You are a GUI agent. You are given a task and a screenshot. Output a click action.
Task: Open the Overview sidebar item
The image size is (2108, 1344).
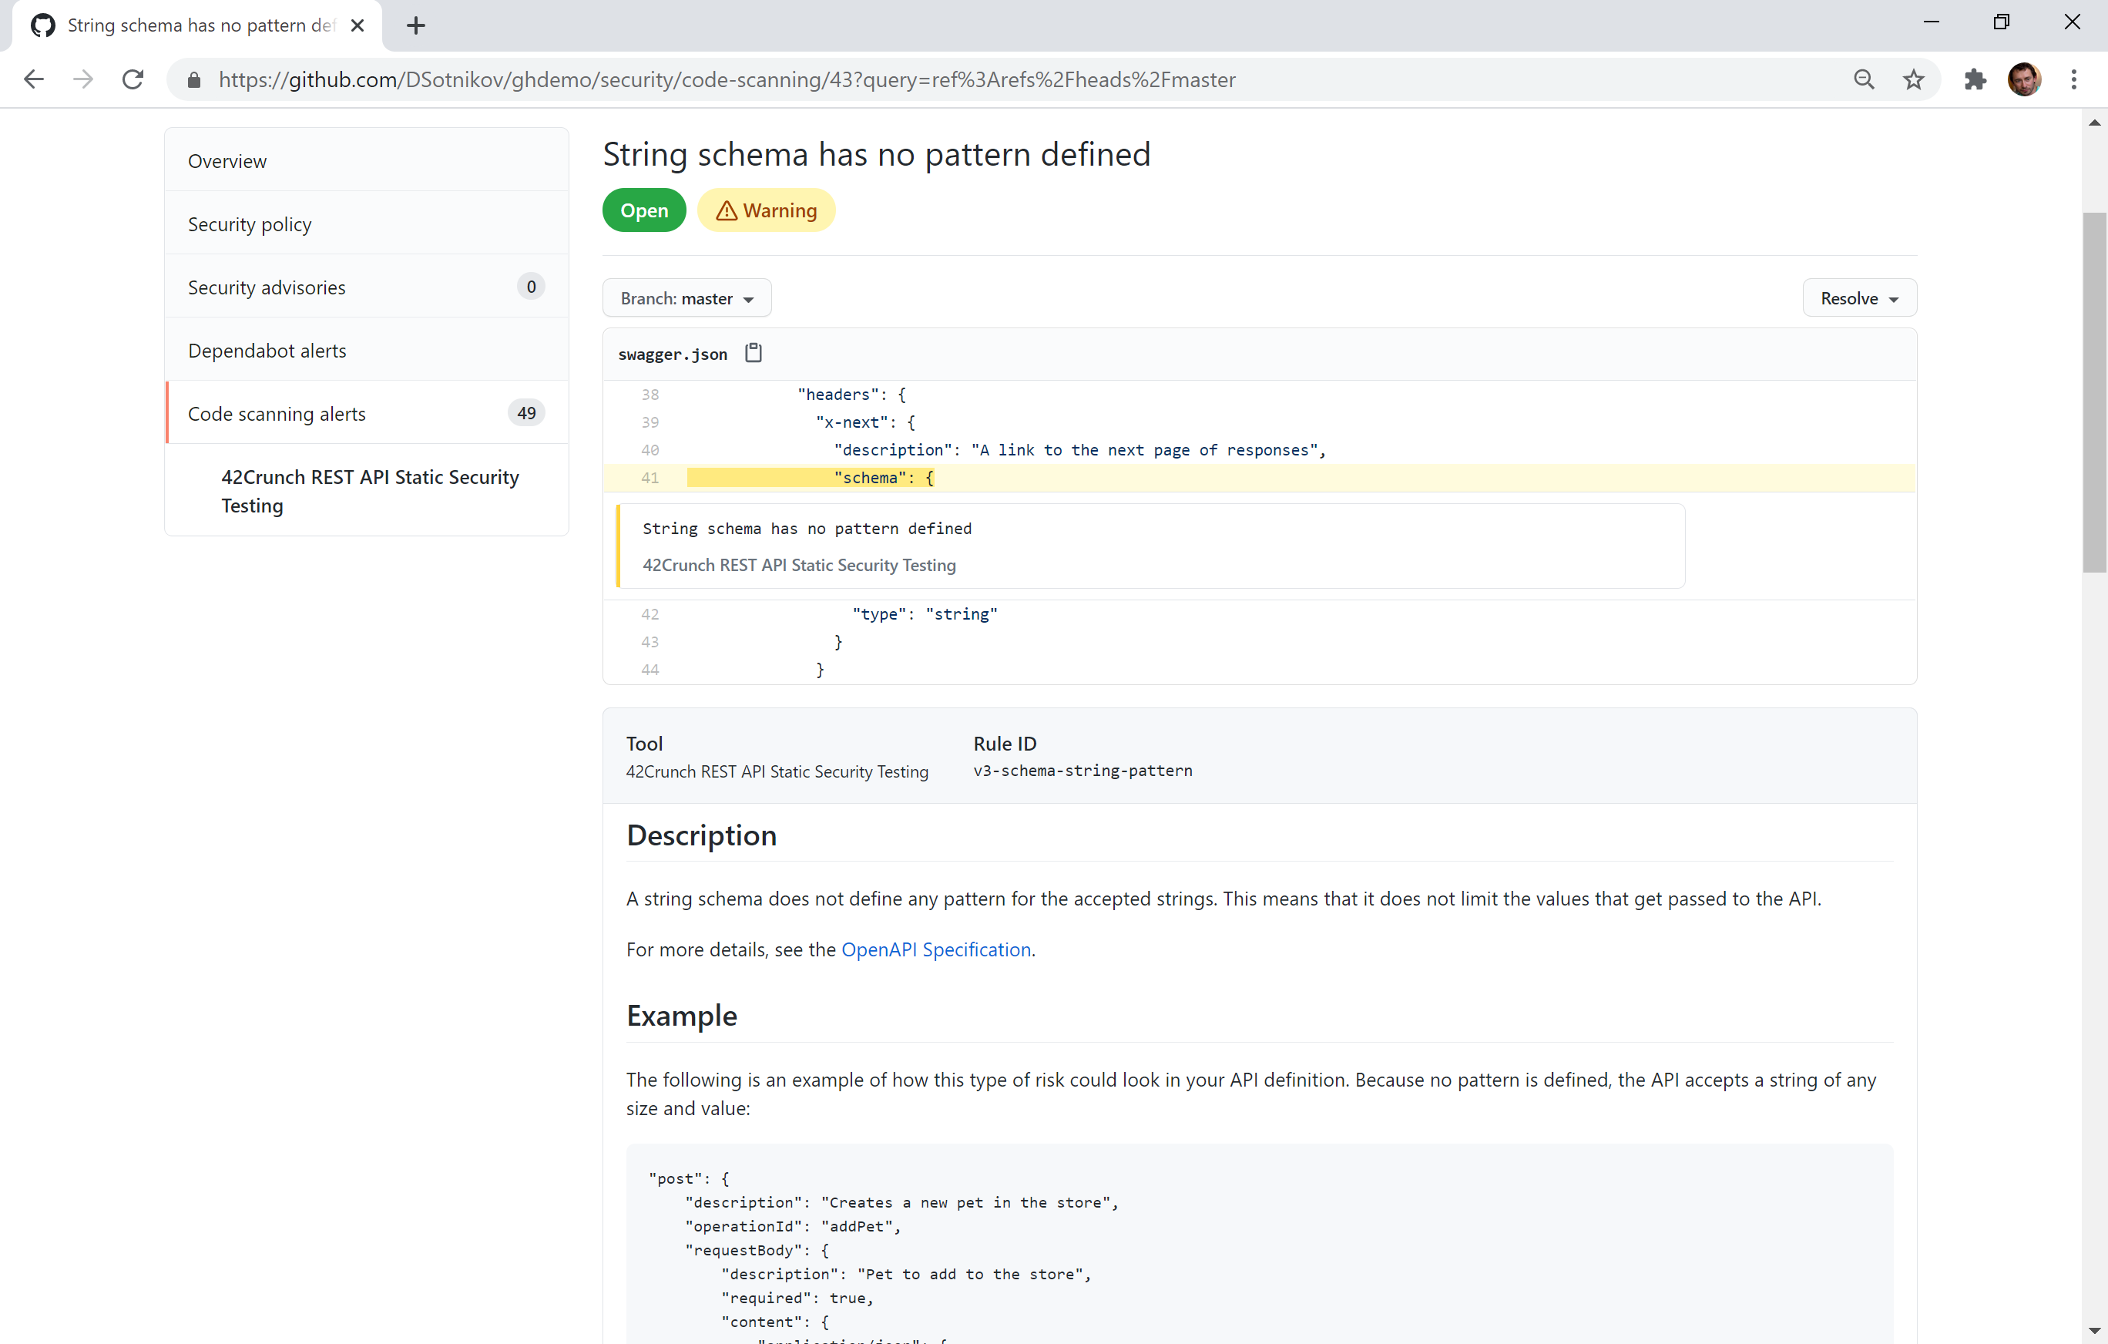(227, 161)
